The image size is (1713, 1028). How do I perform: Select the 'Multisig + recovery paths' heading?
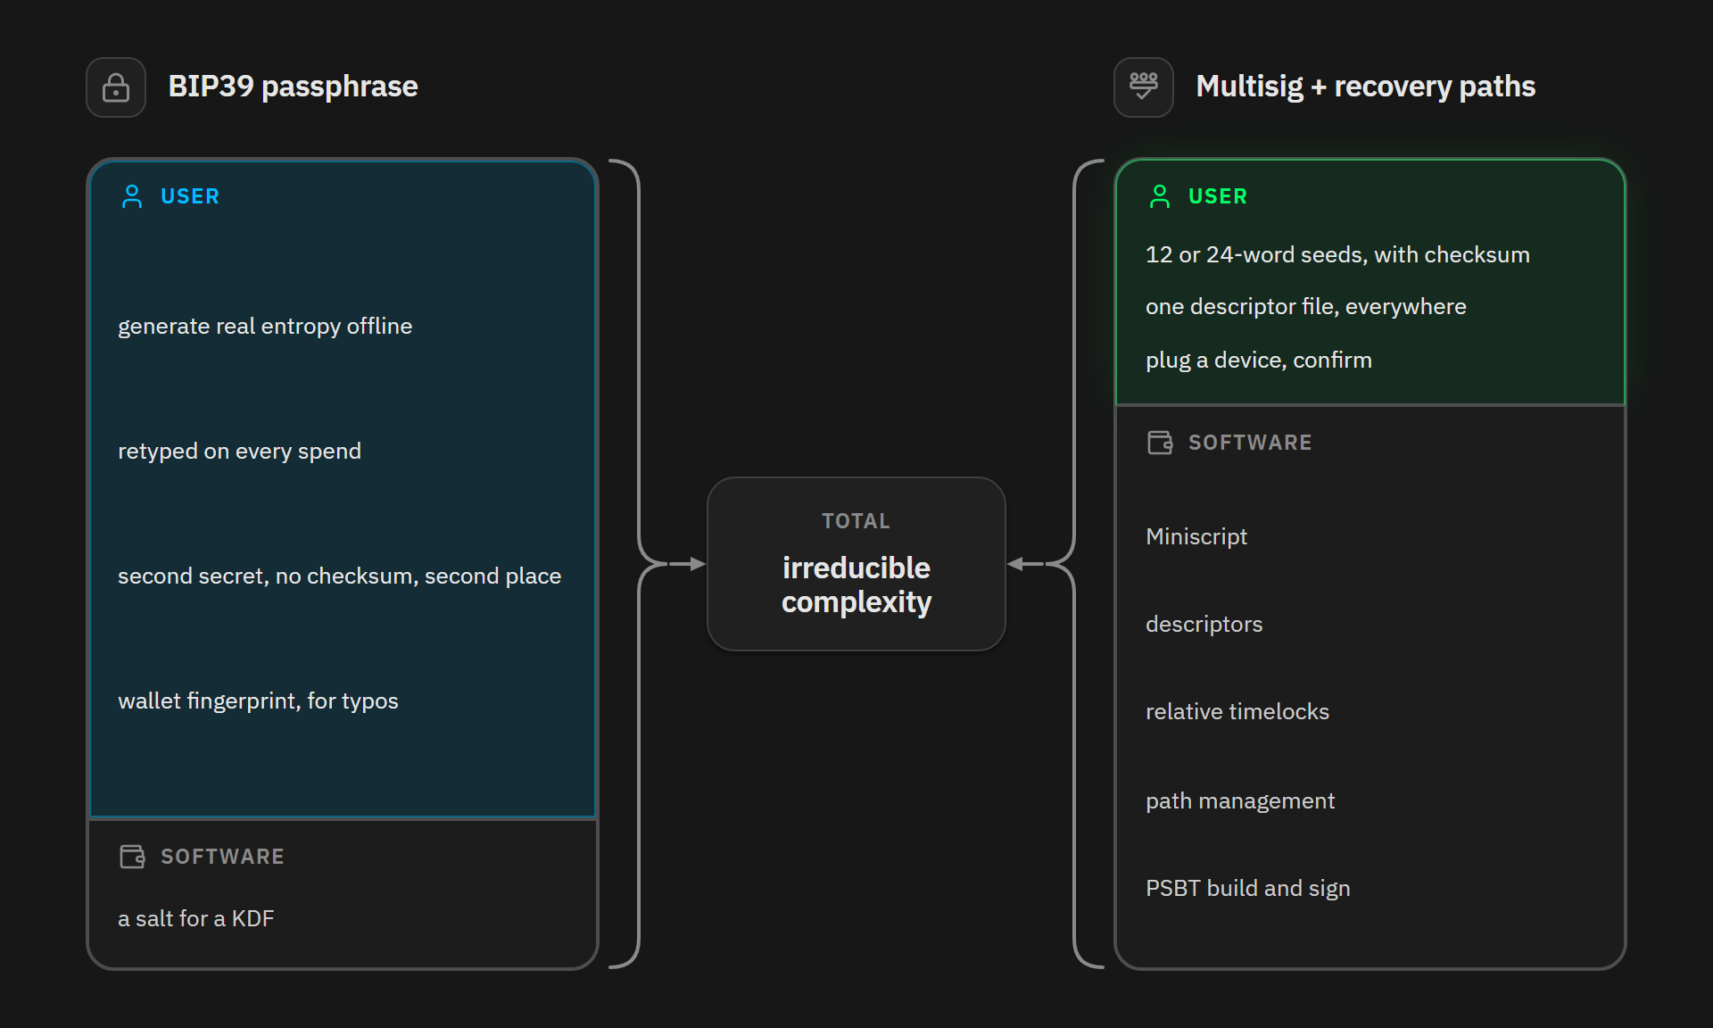point(1365,87)
